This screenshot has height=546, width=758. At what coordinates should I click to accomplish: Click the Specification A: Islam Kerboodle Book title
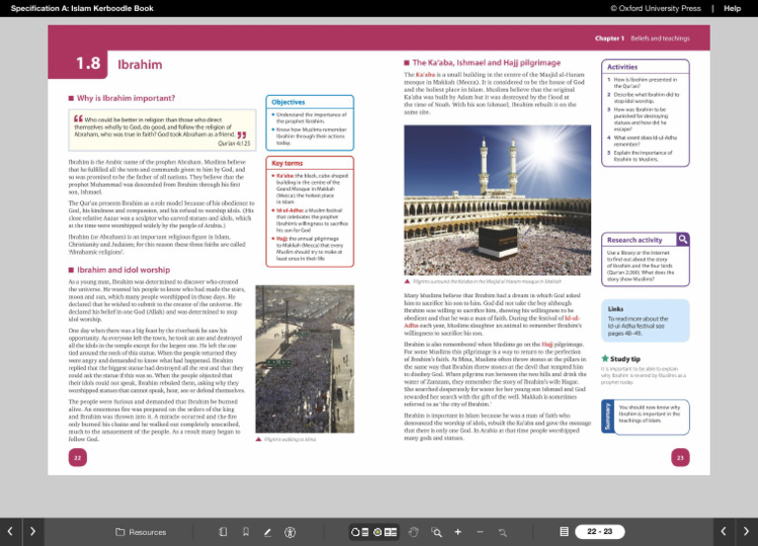(x=82, y=8)
